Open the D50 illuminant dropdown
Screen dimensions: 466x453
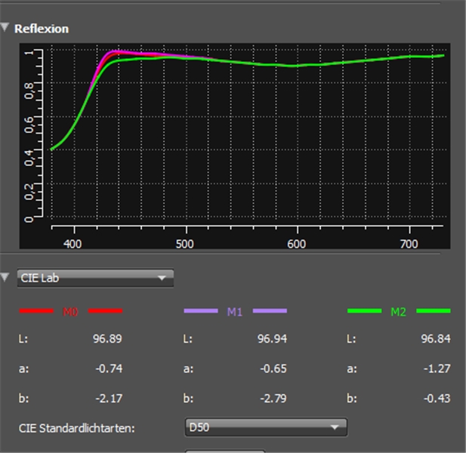[265, 427]
